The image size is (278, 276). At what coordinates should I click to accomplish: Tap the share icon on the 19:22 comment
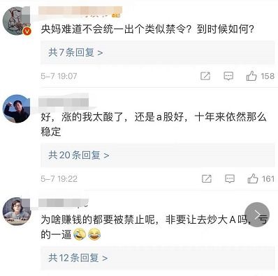coord(207,178)
